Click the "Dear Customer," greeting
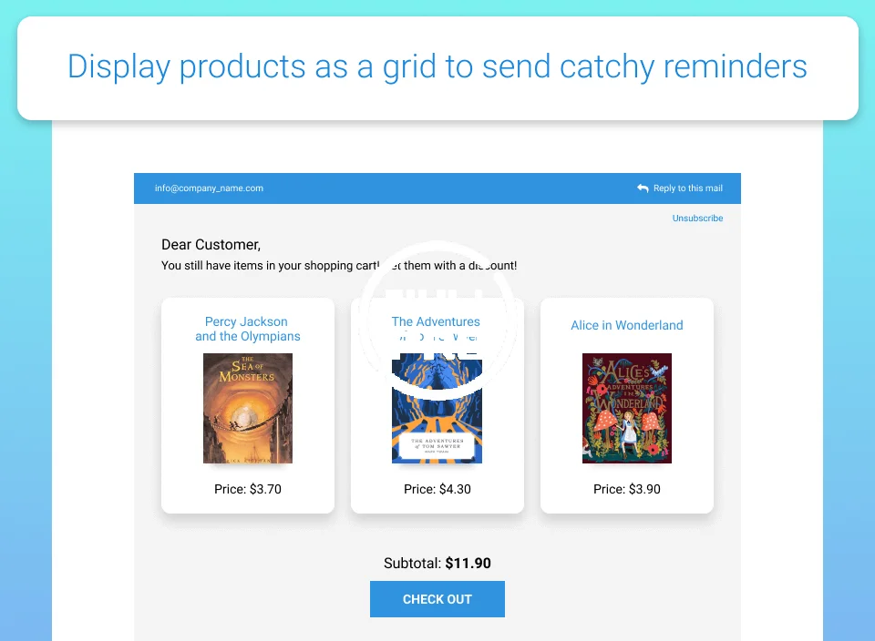The height and width of the screenshot is (641, 875). click(211, 244)
